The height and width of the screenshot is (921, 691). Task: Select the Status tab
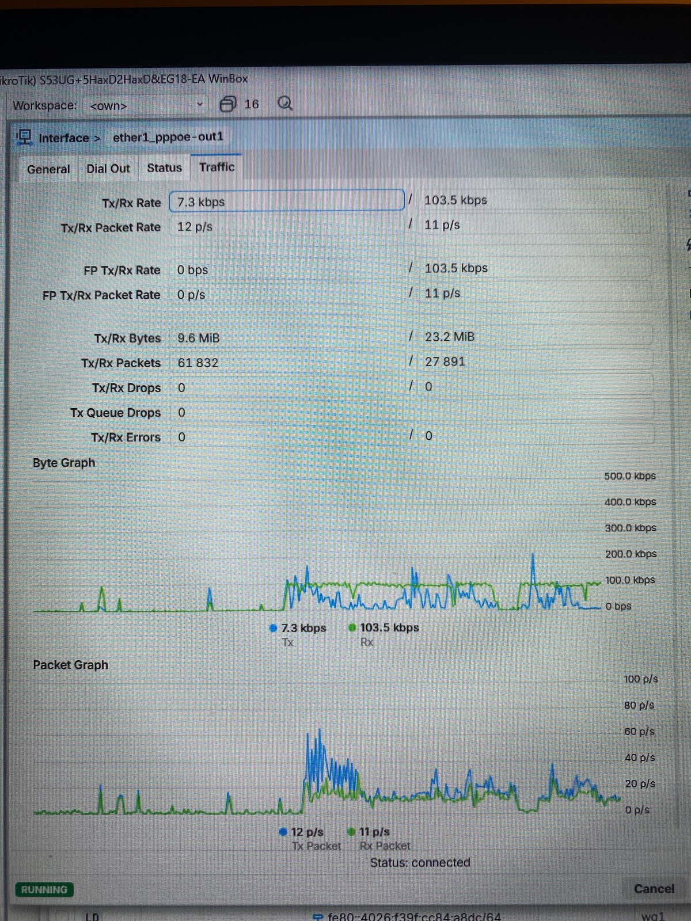164,168
